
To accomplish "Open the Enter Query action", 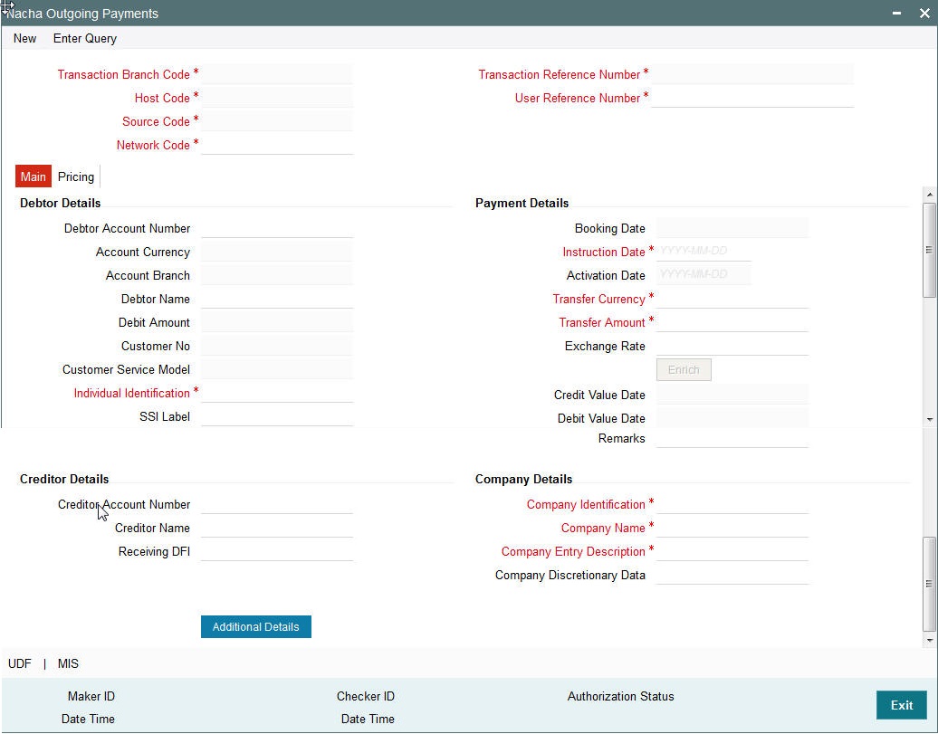I will click(x=85, y=38).
